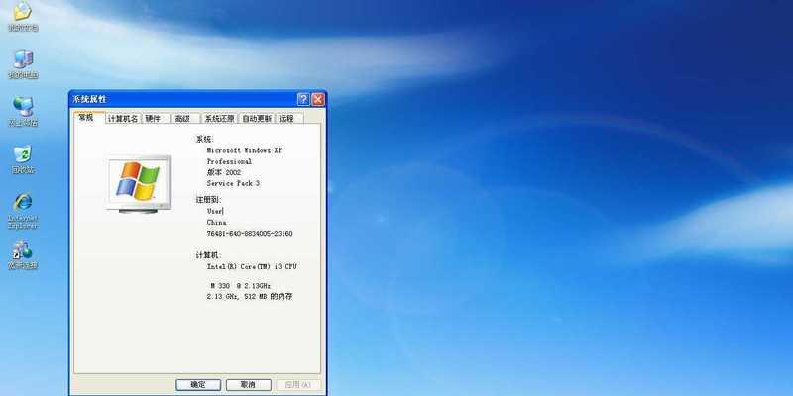Screen dimensions: 793x396
Task: Select the General (常规) tab
Action: pyautogui.click(x=86, y=117)
